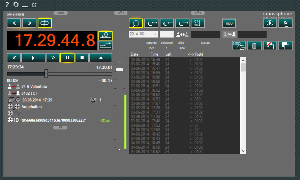This screenshot has width=300, height=180.
Task: Click the Date column header
Action: (134, 54)
